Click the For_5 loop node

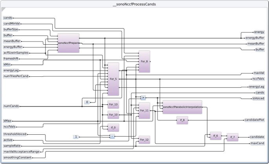(113, 79)
